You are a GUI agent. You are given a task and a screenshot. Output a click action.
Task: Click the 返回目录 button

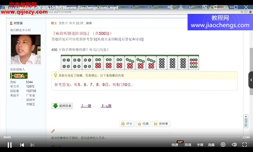pyautogui.click(x=62, y=106)
